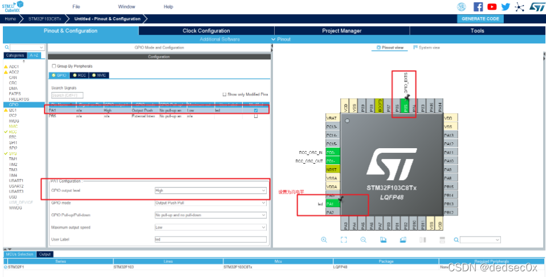546x277 pixels.
Task: Open the peripheral search combo box
Action: [x=27, y=47]
